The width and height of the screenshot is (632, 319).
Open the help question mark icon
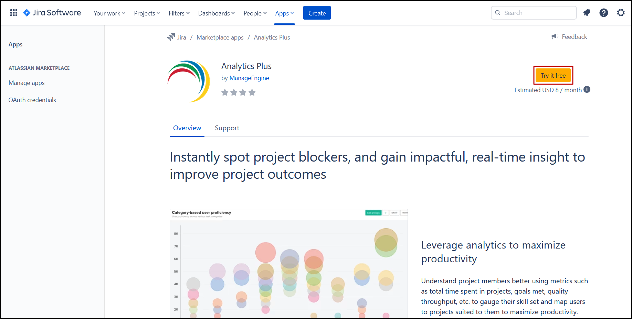603,13
